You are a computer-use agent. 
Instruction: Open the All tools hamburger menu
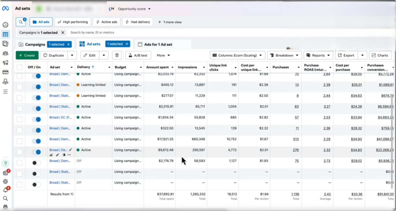(x=5, y=92)
